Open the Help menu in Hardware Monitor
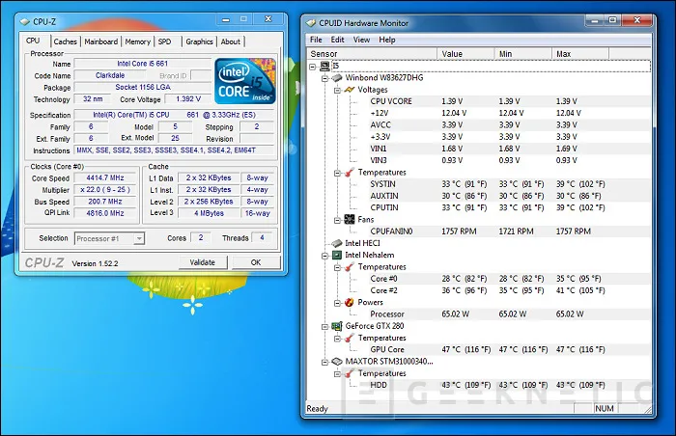The height and width of the screenshot is (436, 676). point(387,40)
